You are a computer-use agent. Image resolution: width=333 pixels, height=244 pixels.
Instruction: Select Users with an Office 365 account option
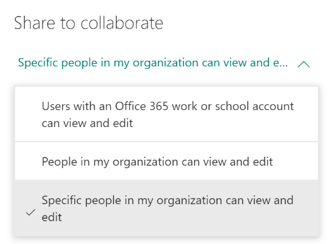pos(166,114)
